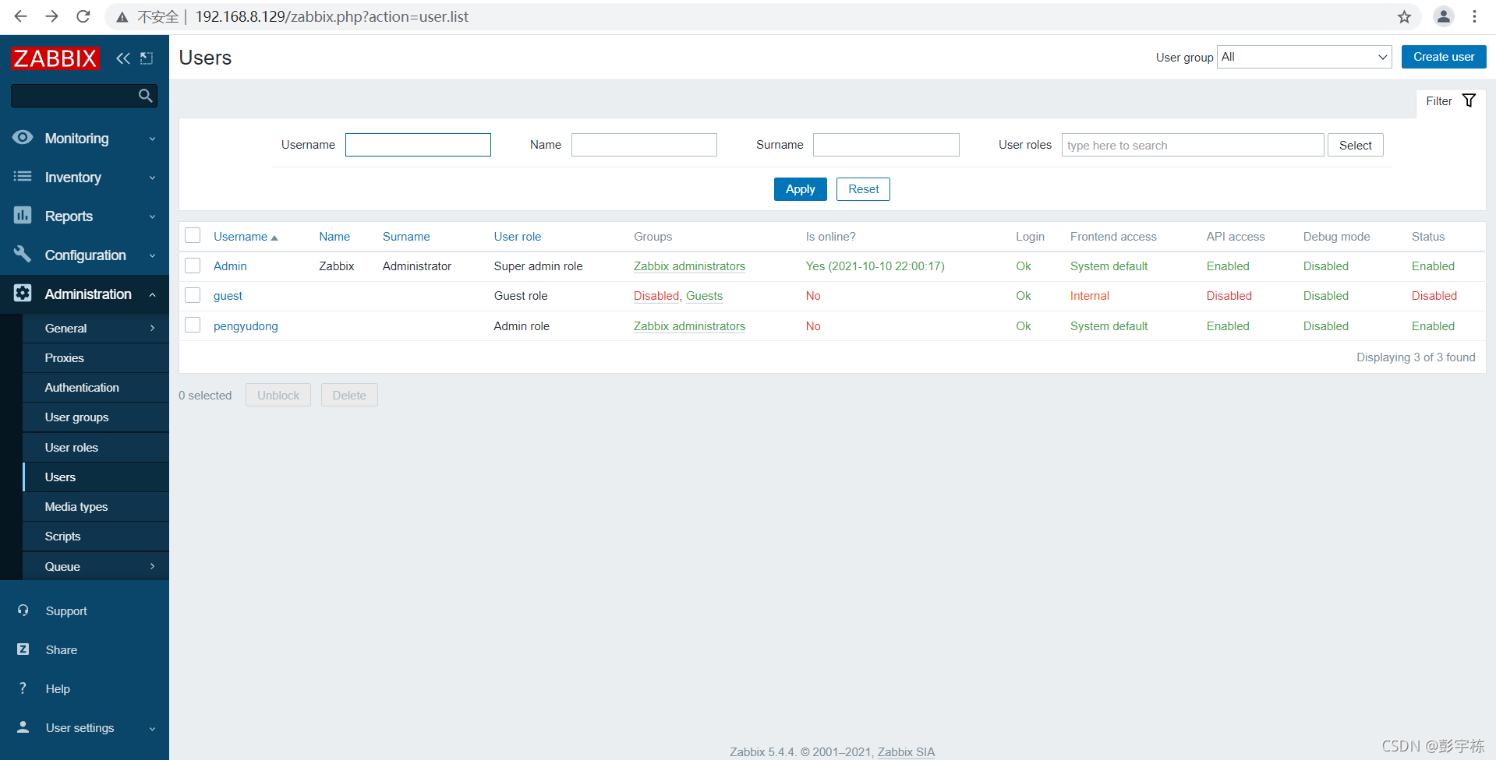Click the Reset filter button

pos(863,189)
